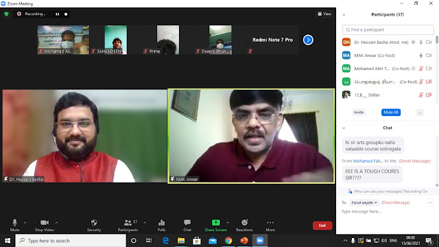Stop Video from the toolbar

[44, 225]
